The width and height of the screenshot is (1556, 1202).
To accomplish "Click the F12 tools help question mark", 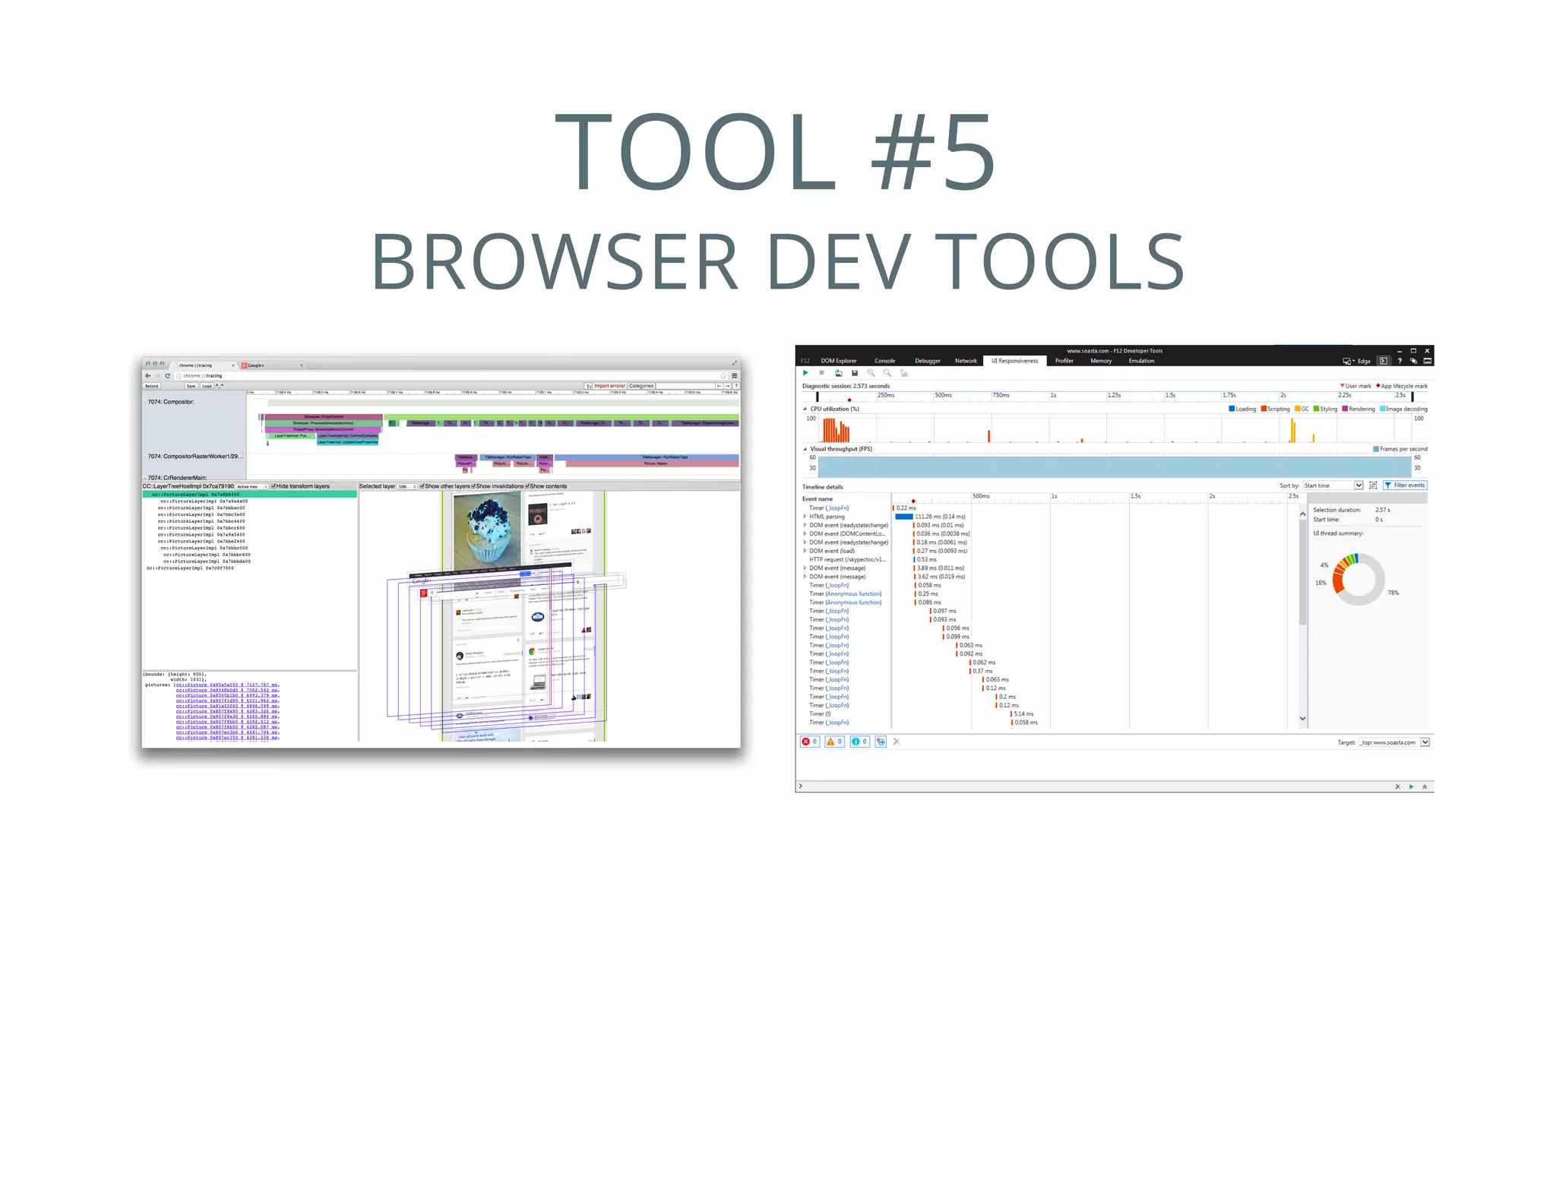I will point(1399,361).
